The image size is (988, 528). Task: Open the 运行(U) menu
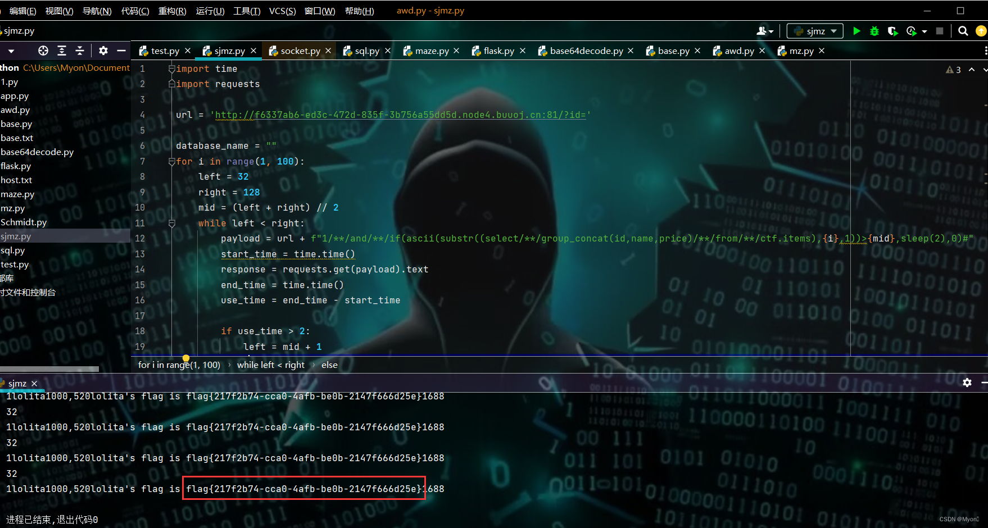coord(210,11)
